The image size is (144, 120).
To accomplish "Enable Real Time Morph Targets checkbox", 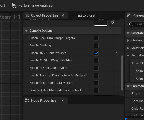I will click(x=96, y=38).
